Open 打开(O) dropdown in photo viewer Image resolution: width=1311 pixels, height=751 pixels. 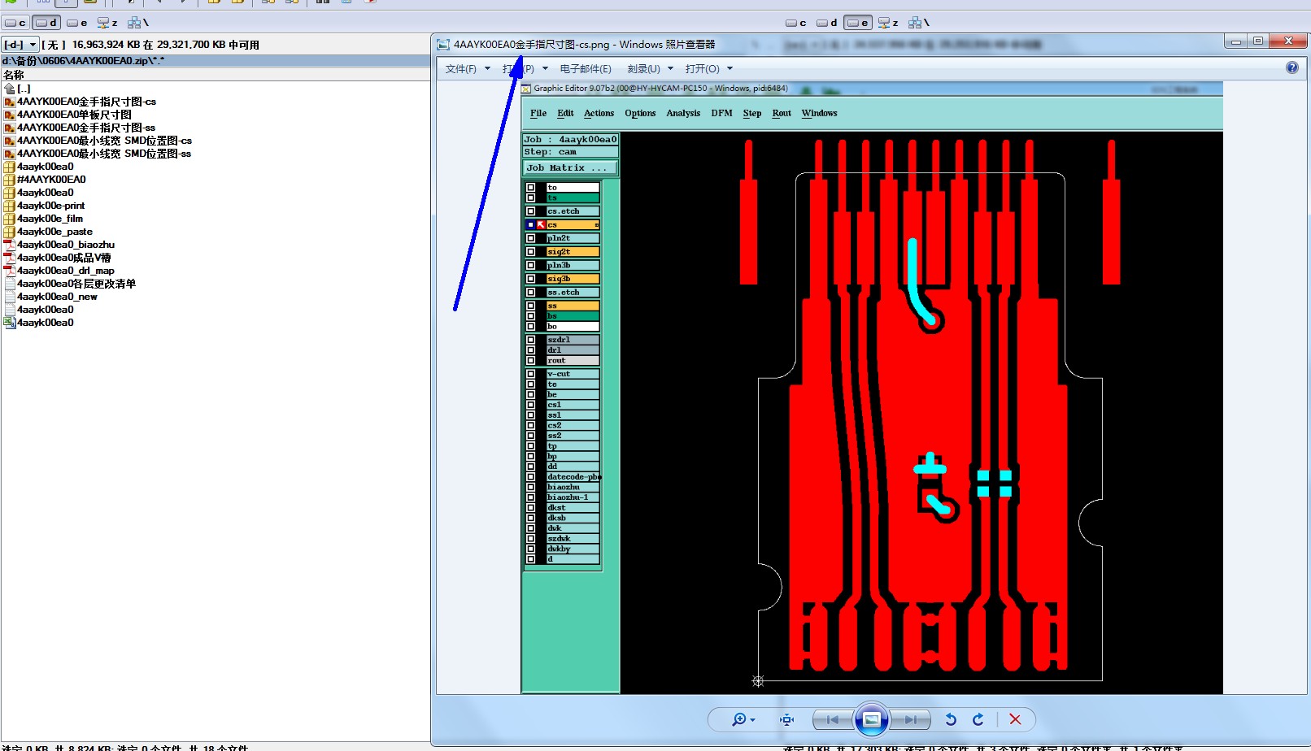(x=708, y=69)
